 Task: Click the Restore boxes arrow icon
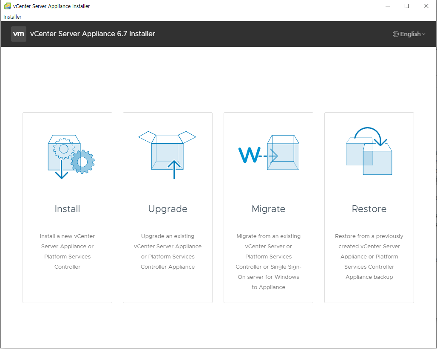(369, 151)
